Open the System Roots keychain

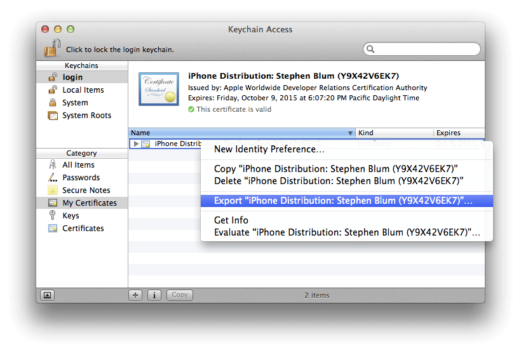click(86, 116)
